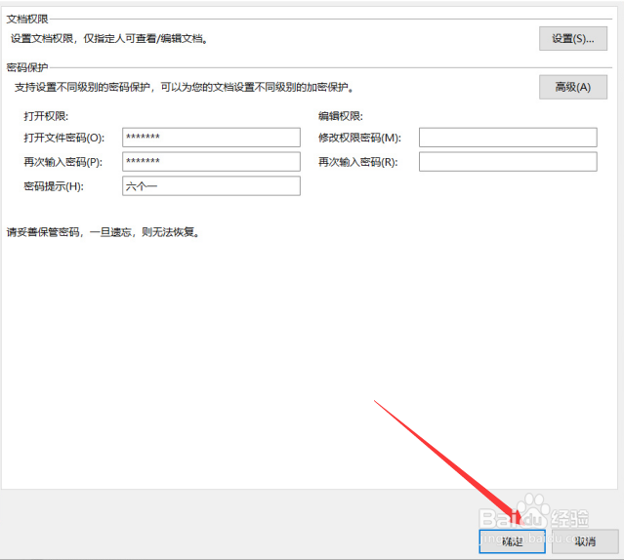The width and height of the screenshot is (624, 560).
Task: Confirm the dialog with 确定 button
Action: (512, 541)
